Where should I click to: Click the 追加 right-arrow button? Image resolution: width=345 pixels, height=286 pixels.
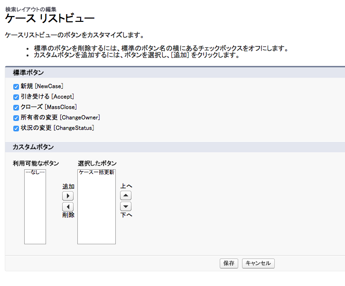pos(68,196)
